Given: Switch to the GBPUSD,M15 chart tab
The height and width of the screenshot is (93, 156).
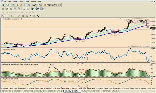Looking at the screenshot, I should point(6,91).
